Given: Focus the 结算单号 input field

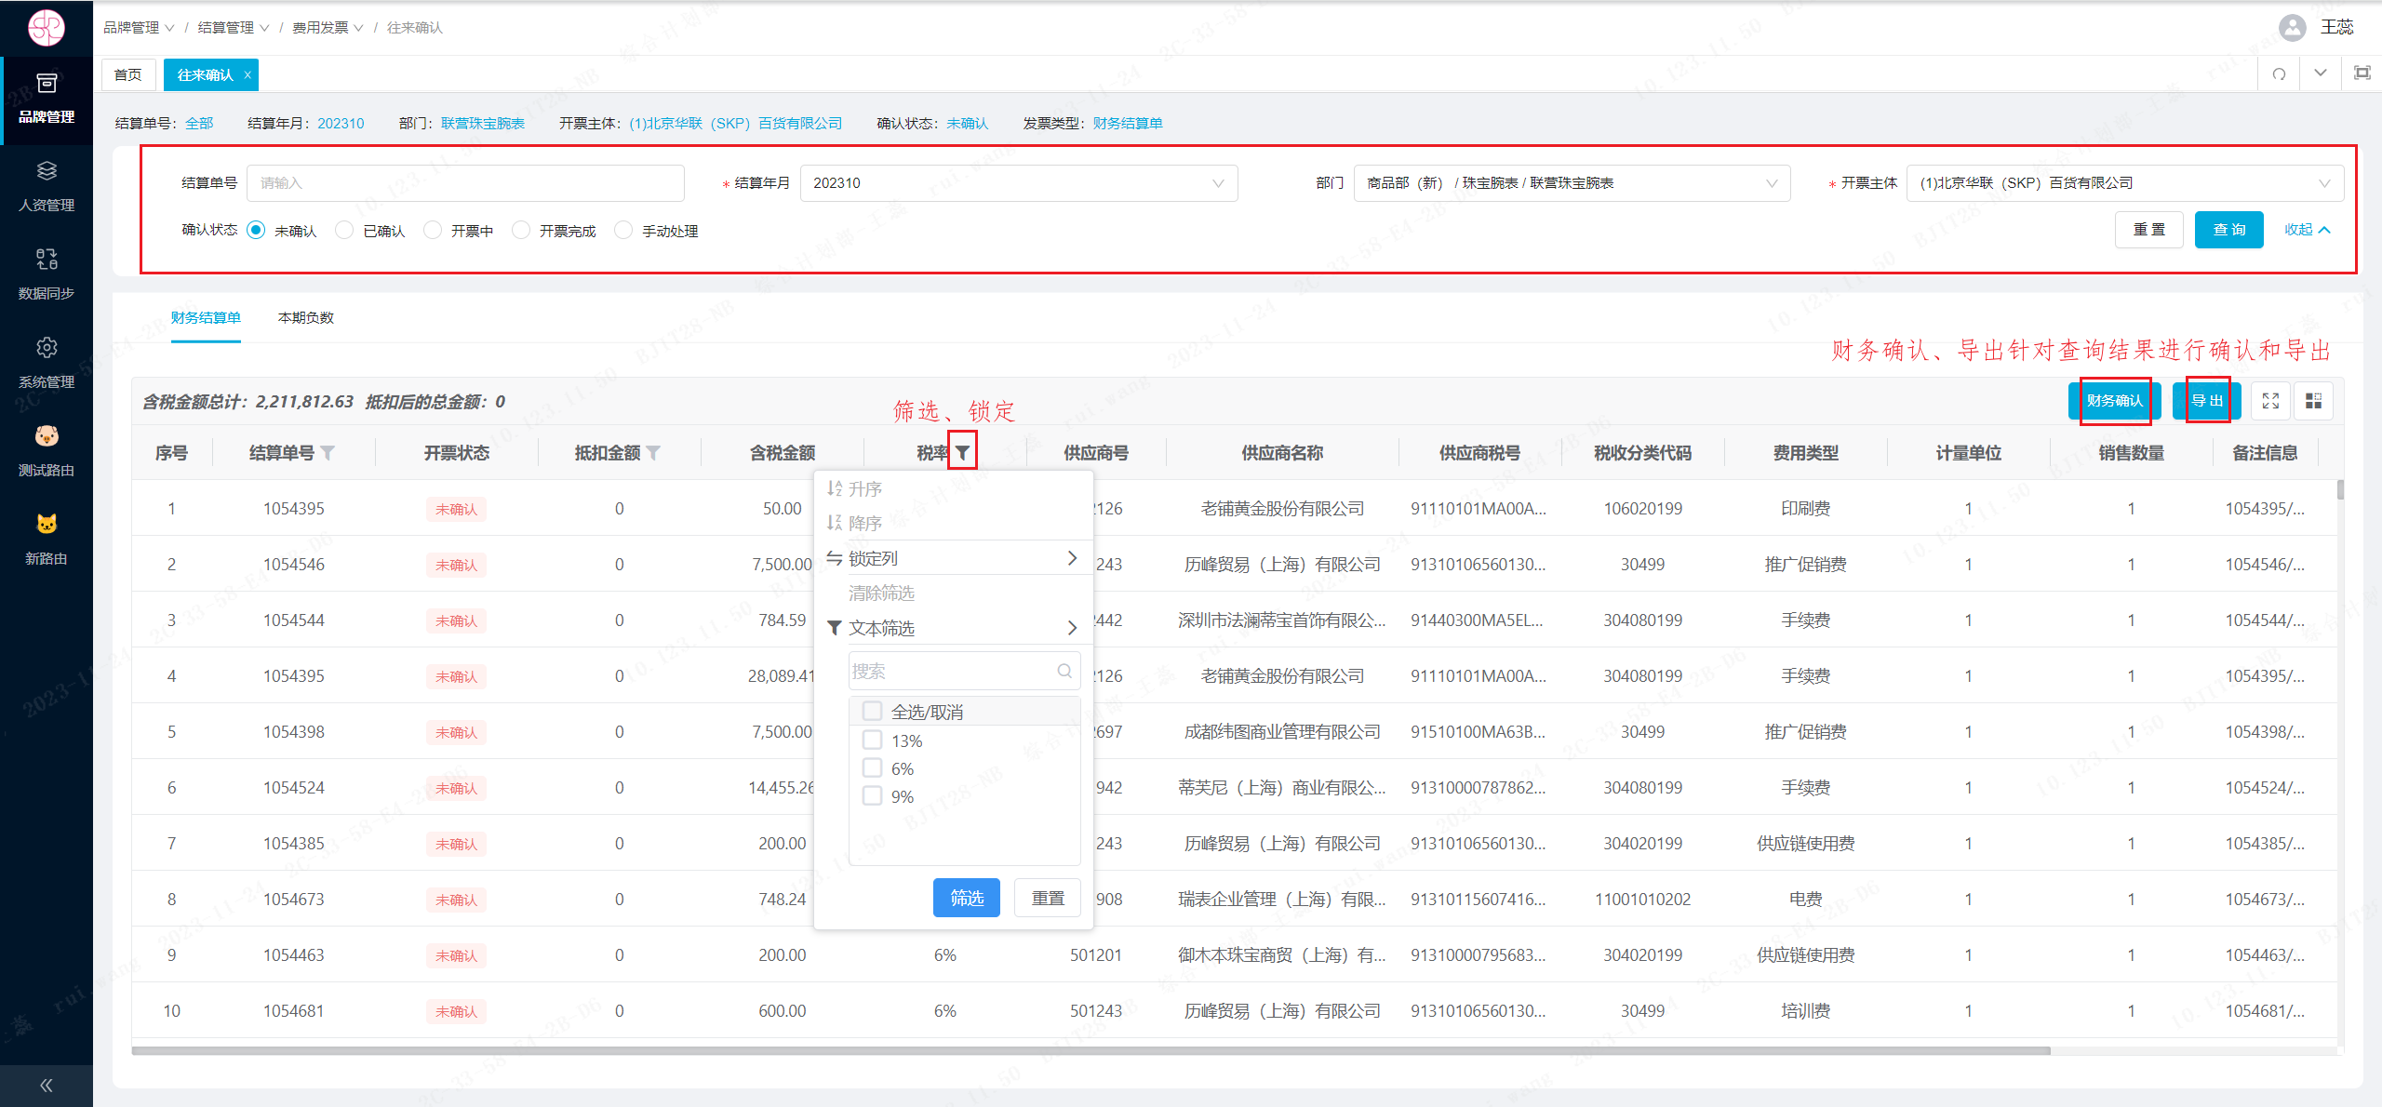Looking at the screenshot, I should pos(465,183).
